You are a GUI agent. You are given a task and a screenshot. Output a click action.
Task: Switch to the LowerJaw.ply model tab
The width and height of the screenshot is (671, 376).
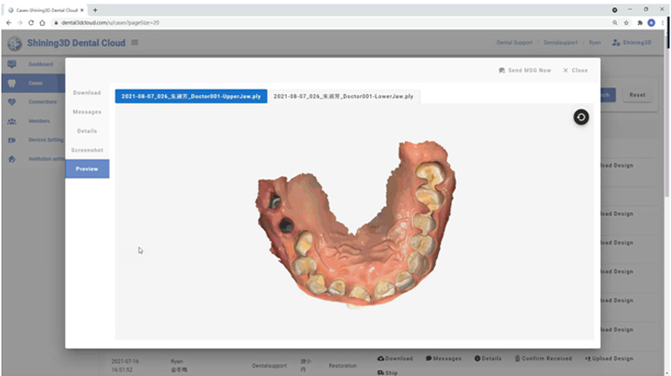coord(344,96)
